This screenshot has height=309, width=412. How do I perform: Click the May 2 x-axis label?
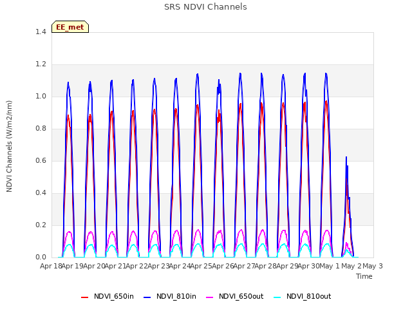[x=351, y=266]
